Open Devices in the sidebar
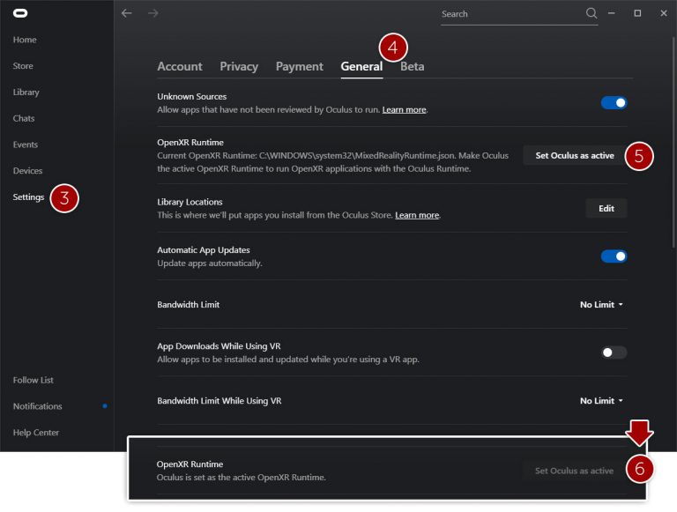 (27, 171)
